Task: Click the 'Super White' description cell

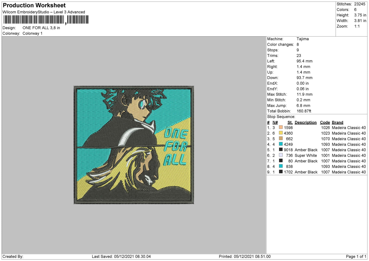Action: click(306, 155)
